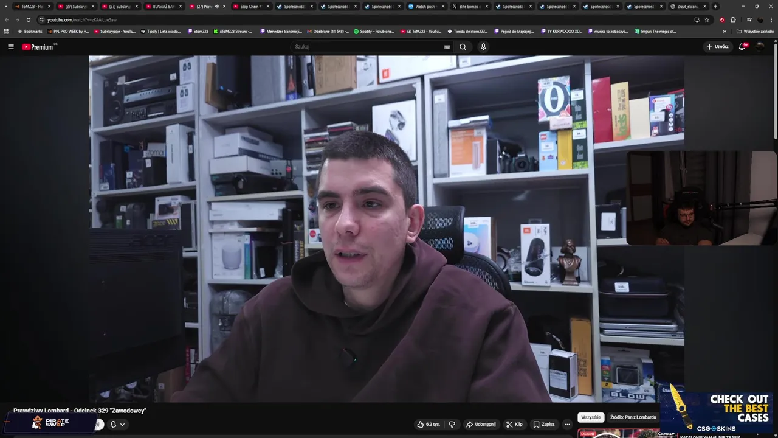The image size is (778, 438).
Task: Open more actions three-dot menu
Action: [567, 424]
